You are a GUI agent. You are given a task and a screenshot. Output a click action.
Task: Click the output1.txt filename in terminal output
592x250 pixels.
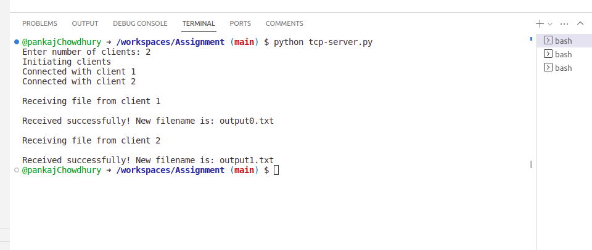(x=247, y=160)
